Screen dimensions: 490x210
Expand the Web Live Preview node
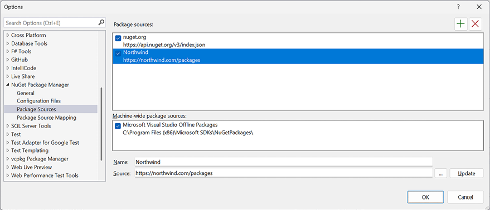(8, 167)
